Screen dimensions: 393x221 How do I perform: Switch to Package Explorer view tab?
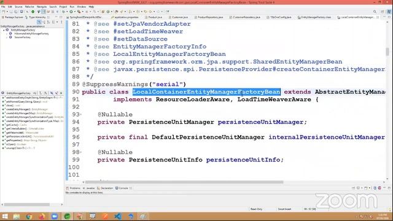coord(12,17)
